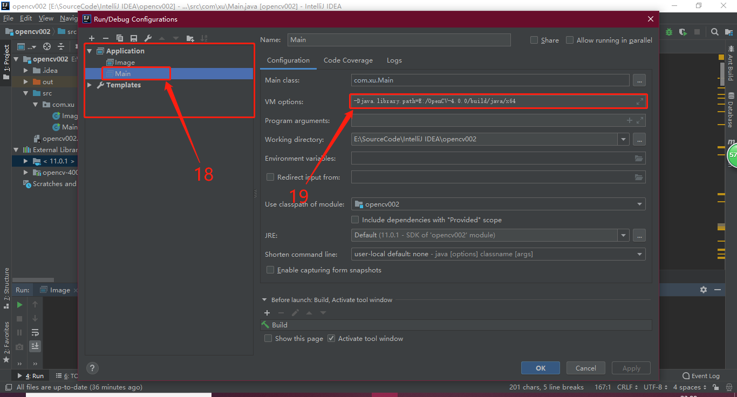Open edit templates wrench icon in dialog toolbar
The height and width of the screenshot is (397, 737).
pos(148,38)
